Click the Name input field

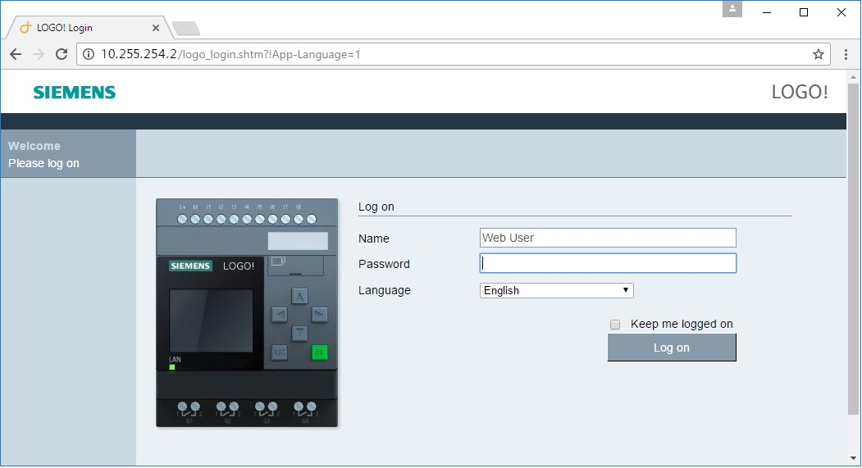[608, 238]
